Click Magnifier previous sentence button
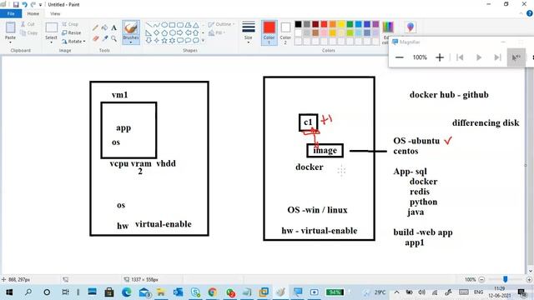Viewport: 534px width, 300px height. click(x=460, y=57)
